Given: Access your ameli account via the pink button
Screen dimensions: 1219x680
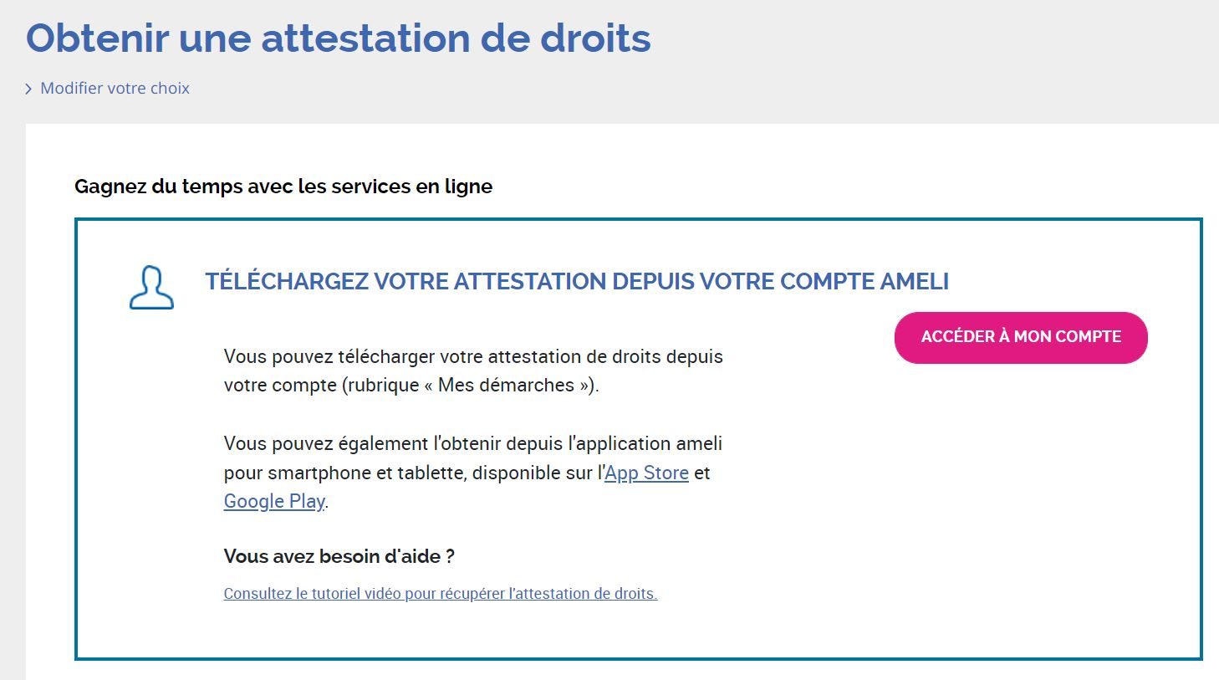Looking at the screenshot, I should coord(1021,336).
